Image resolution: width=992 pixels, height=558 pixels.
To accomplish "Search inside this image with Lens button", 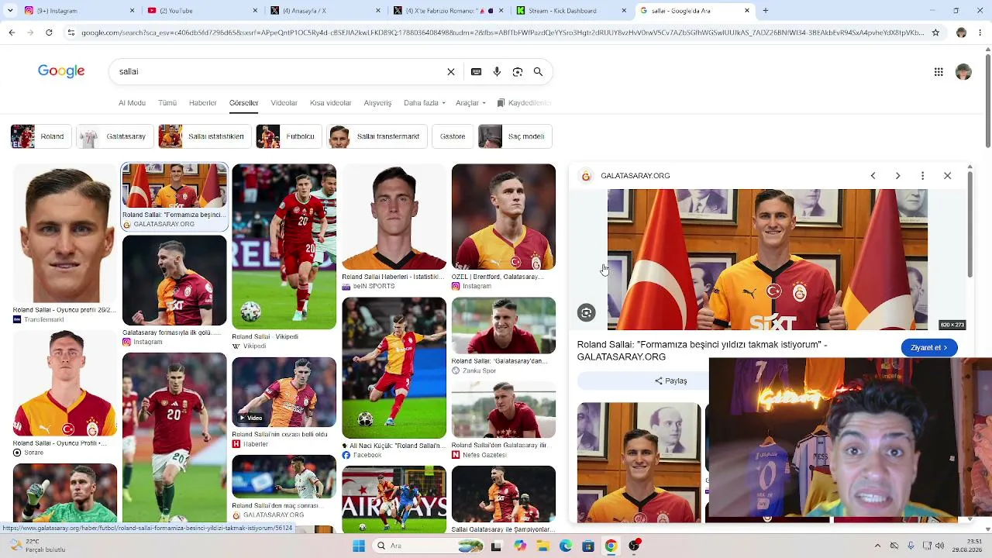I will (587, 313).
